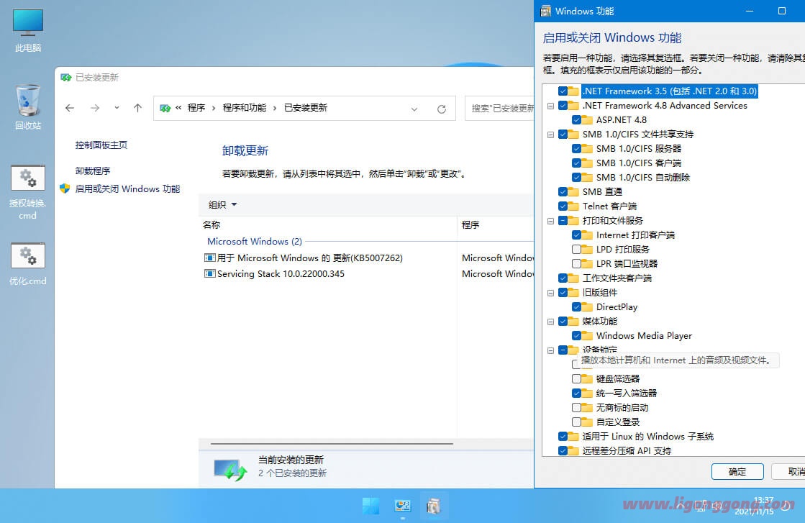Enable 键盘筛选器 checkbox
805x523 pixels.
click(576, 379)
